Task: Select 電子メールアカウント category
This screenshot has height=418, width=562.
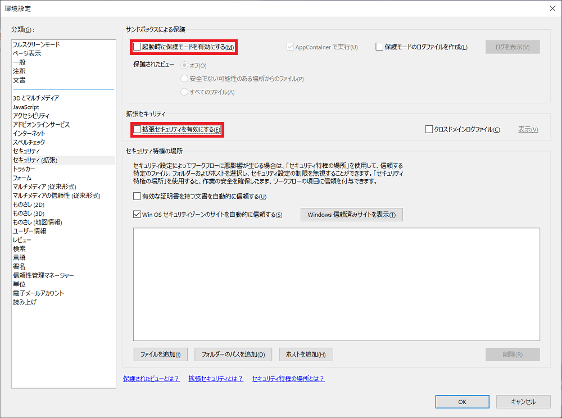Action: pos(38,293)
